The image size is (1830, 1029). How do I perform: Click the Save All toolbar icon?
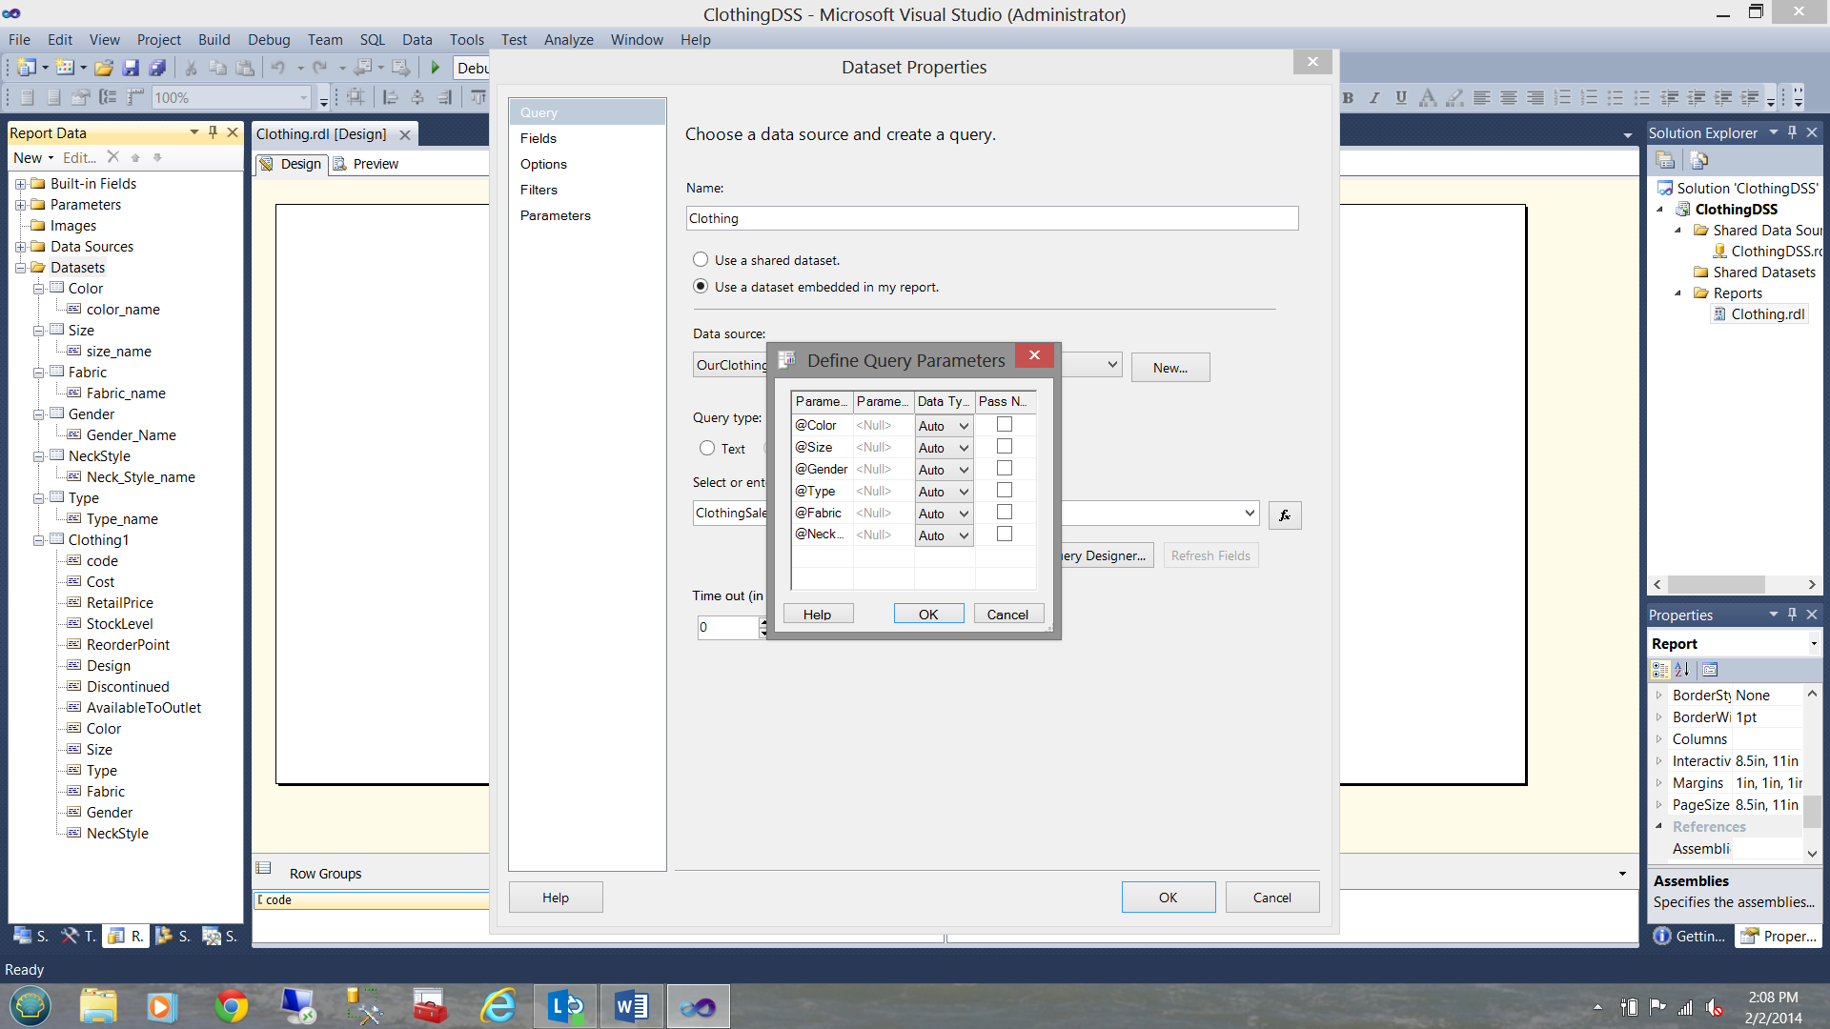click(x=158, y=68)
